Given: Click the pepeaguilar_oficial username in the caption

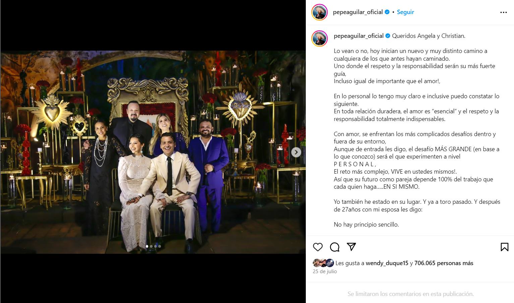Looking at the screenshot, I should click(x=358, y=36).
